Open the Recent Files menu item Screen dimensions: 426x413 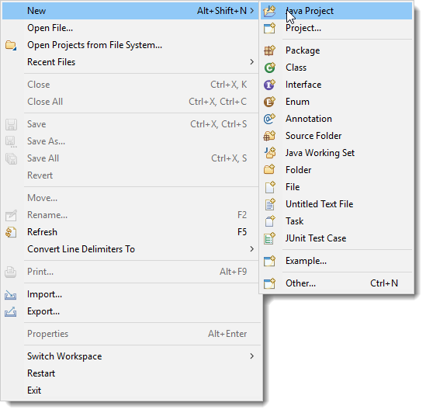tap(130, 62)
